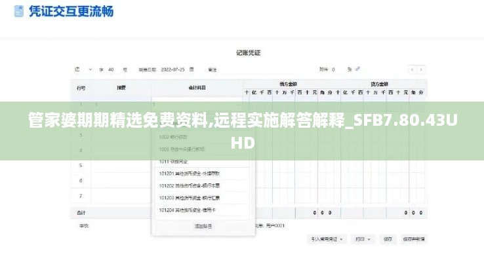Click the 用户0001 preparer name
The height and width of the screenshot is (262, 484).
tap(275, 225)
